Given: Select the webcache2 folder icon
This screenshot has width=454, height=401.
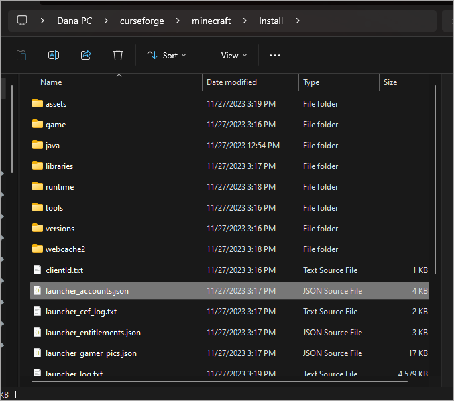Looking at the screenshot, I should 38,249.
